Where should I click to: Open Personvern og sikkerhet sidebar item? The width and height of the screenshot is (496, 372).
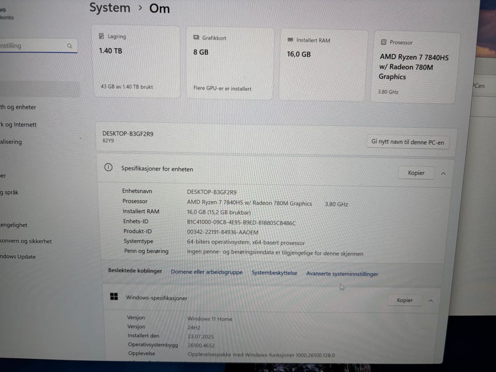point(26,241)
